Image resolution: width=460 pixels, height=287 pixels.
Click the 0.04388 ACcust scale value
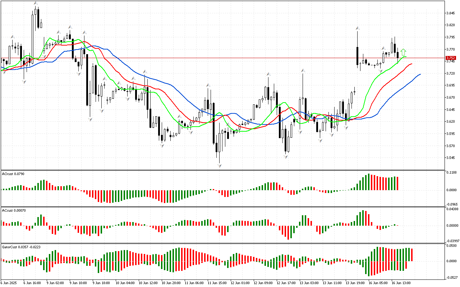pyautogui.click(x=452, y=209)
